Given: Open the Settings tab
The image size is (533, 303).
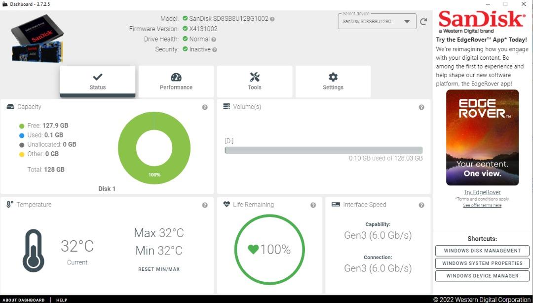Looking at the screenshot, I should pyautogui.click(x=333, y=82).
